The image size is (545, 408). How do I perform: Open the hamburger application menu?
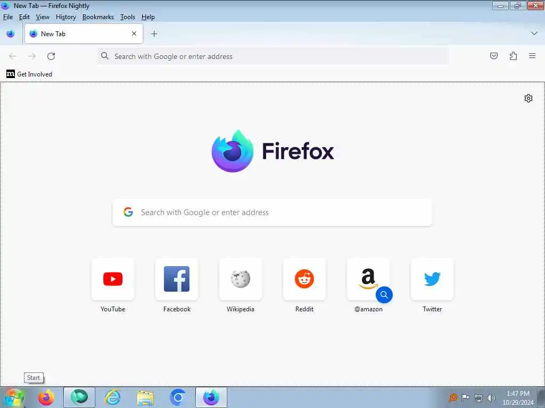click(x=532, y=56)
